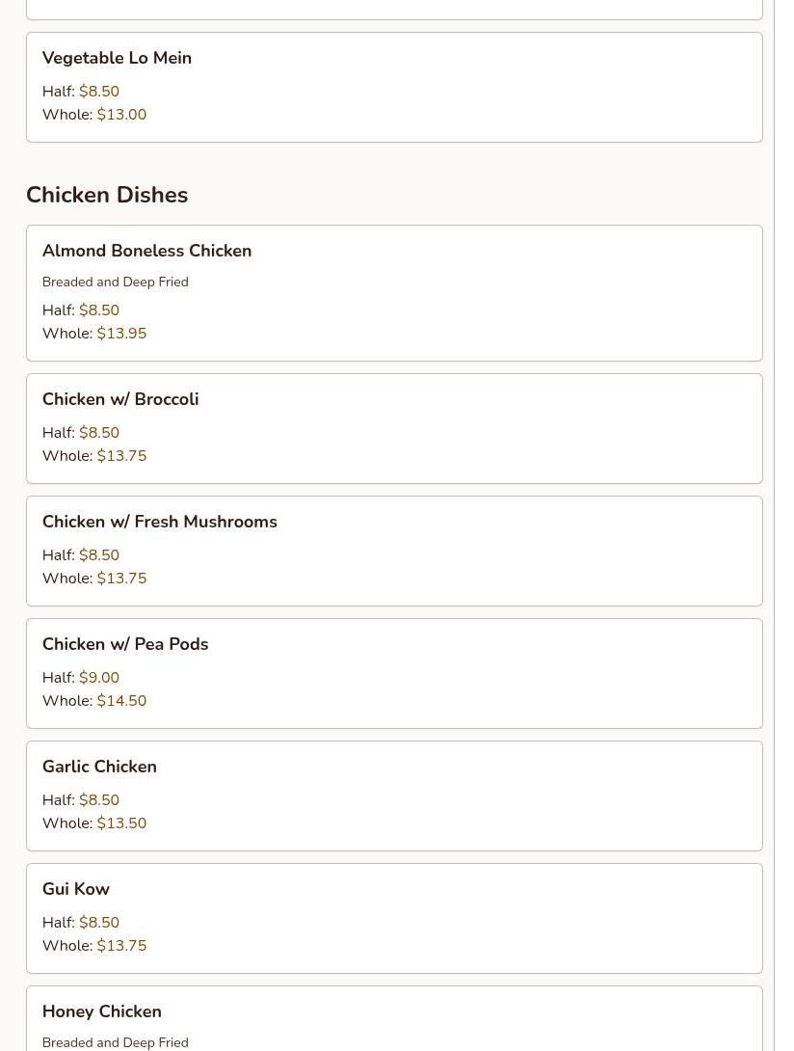
Task: Click Chicken w/ Broccoli Whole price $13.75
Action: pos(121,456)
